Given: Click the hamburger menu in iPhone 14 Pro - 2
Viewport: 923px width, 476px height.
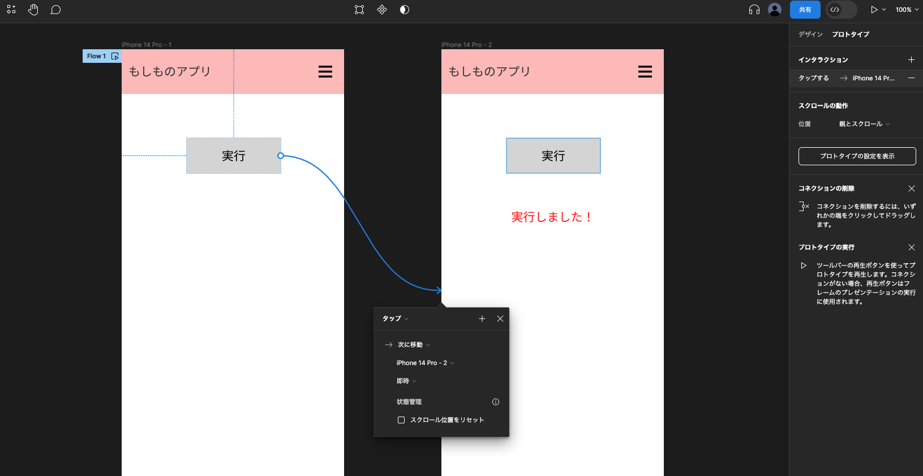Looking at the screenshot, I should [x=645, y=71].
